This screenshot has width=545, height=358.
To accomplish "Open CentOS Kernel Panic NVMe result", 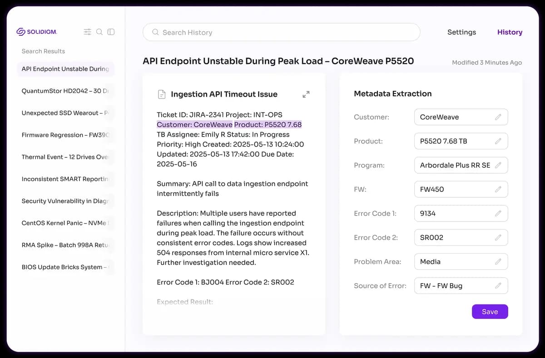I will point(66,223).
